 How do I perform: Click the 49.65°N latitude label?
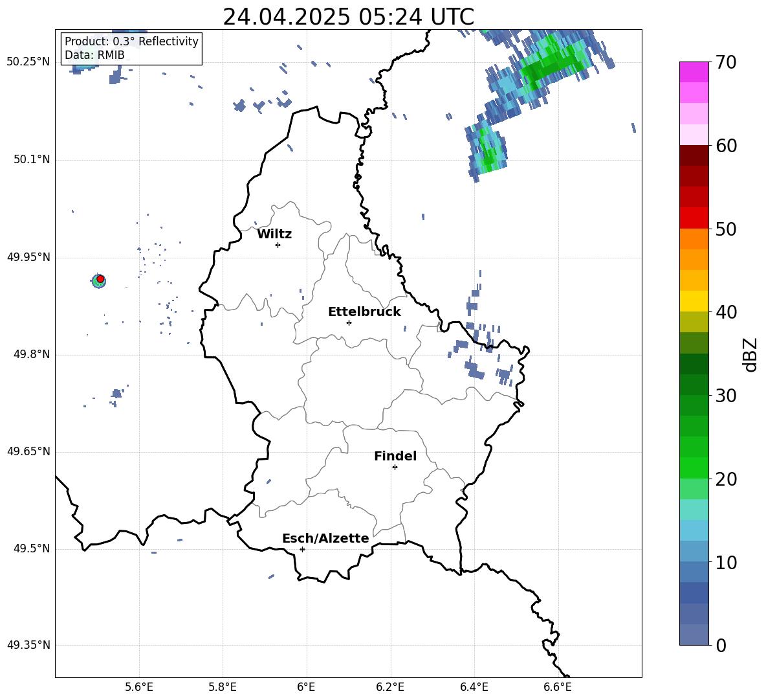(28, 451)
